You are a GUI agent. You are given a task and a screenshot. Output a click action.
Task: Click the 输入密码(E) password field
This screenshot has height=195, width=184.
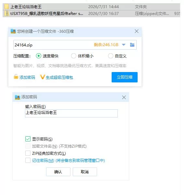(x=71, y=113)
